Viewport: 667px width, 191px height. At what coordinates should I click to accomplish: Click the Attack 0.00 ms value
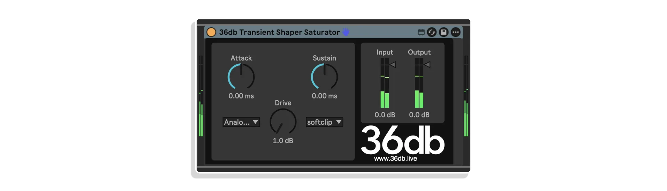click(241, 96)
